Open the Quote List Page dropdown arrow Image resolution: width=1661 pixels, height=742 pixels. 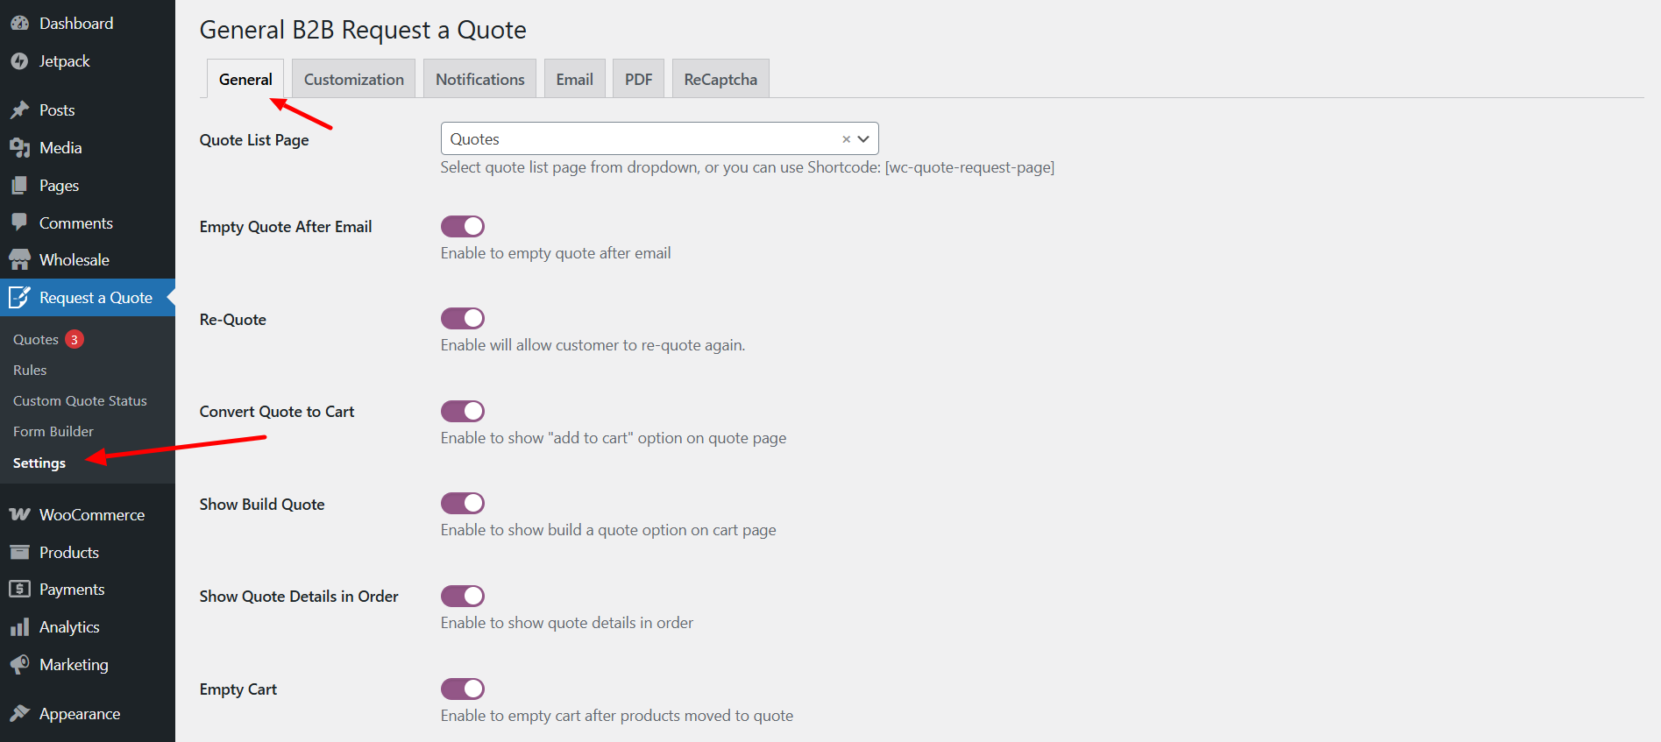pos(863,139)
